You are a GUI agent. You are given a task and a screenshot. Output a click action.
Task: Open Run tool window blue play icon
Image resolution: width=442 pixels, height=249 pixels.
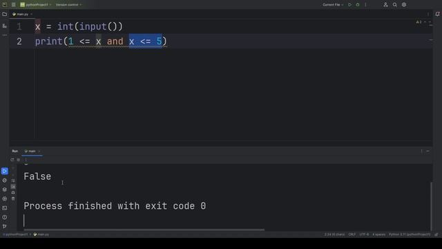pos(5,171)
